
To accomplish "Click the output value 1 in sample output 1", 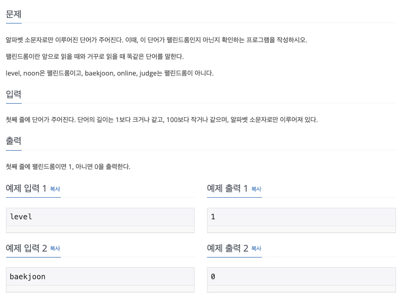I will click(x=212, y=217).
